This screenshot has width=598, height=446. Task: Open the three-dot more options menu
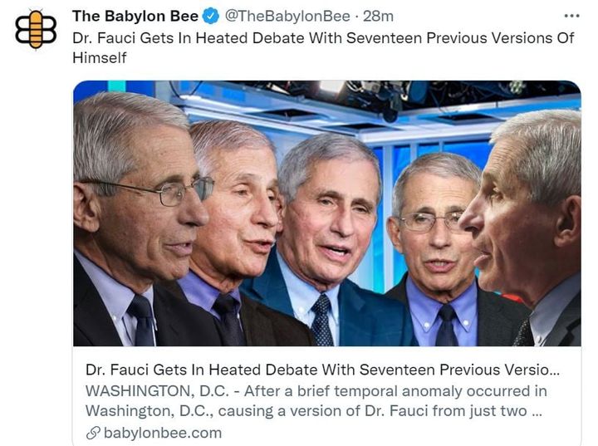[571, 16]
